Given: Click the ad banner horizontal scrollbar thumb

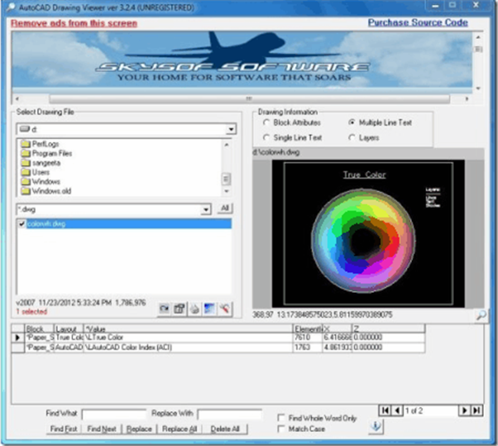Looking at the screenshot, I should (x=249, y=99).
